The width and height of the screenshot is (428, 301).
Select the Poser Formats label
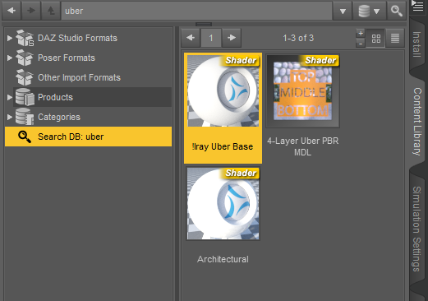(67, 58)
